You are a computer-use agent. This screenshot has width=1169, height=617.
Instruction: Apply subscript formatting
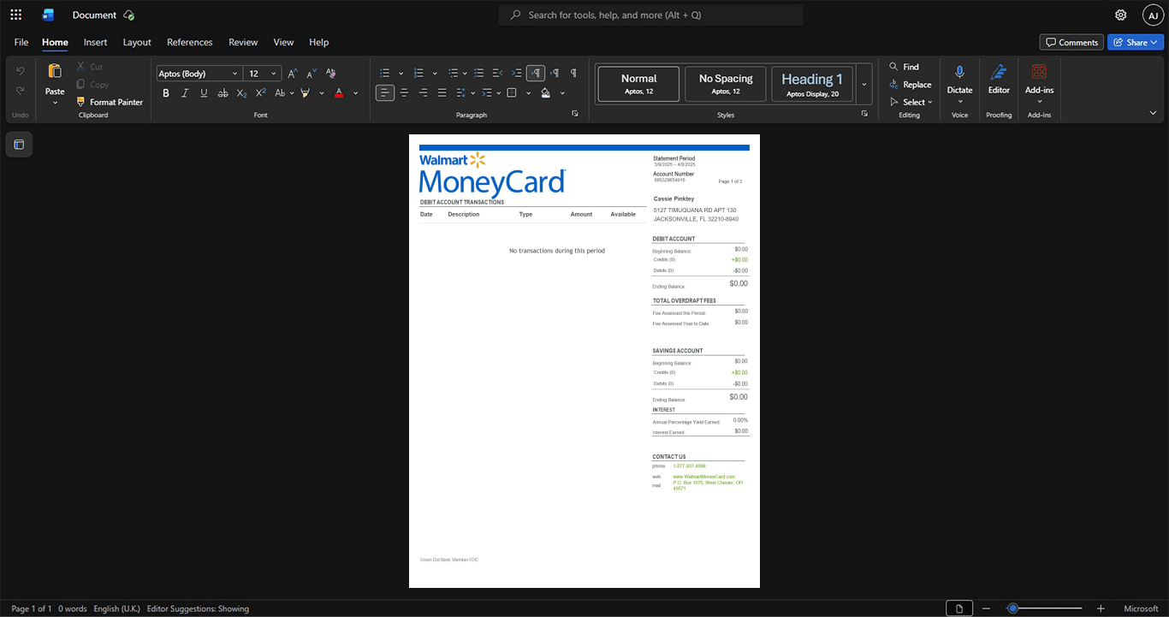click(x=242, y=92)
